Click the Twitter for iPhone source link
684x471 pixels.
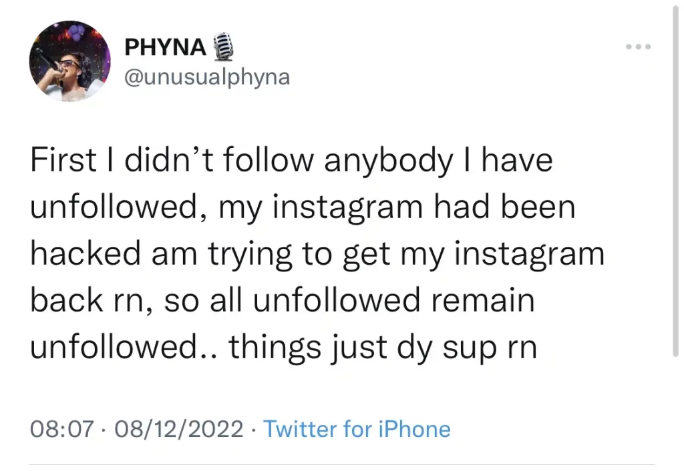(357, 428)
